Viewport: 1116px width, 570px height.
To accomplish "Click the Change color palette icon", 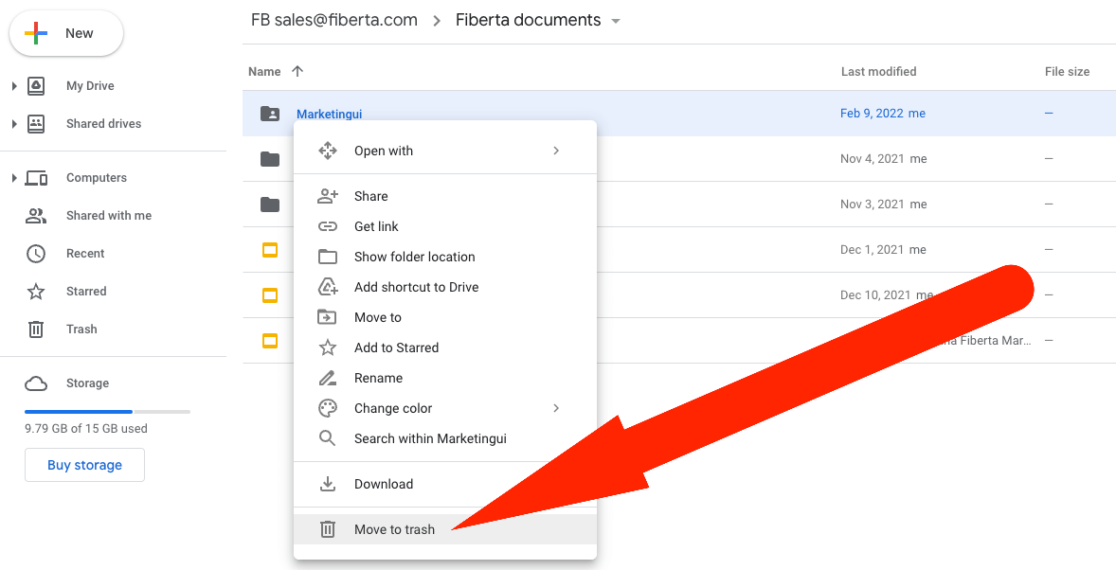I will tap(328, 408).
